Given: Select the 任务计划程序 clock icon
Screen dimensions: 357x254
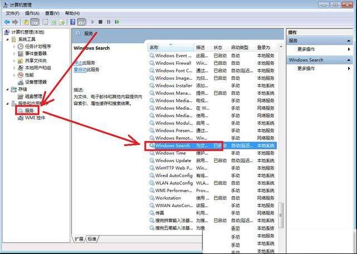Looking at the screenshot, I should [21, 46].
